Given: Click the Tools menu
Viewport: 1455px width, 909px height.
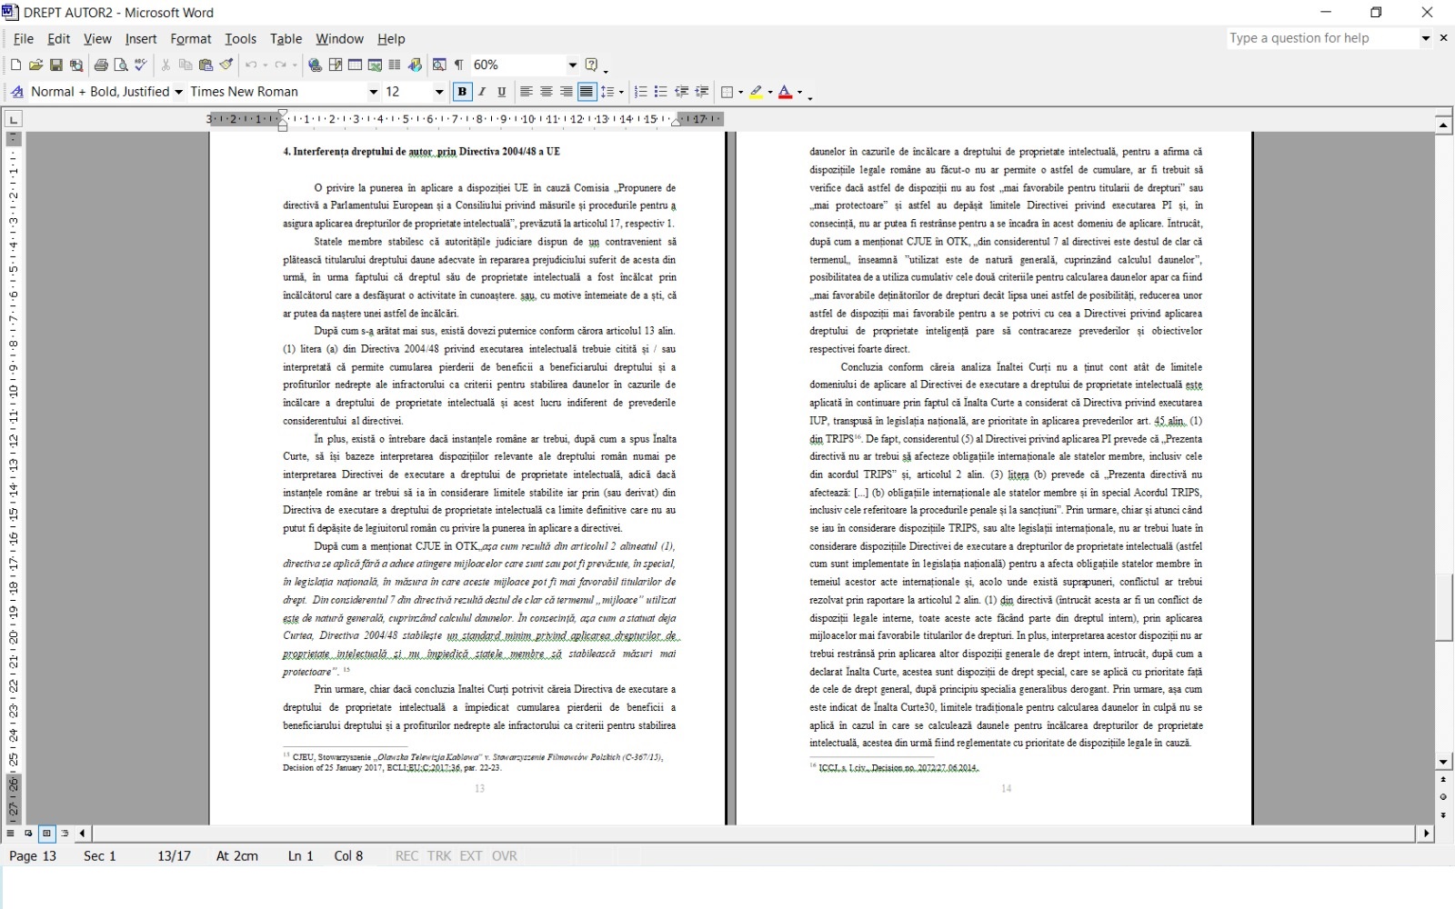Looking at the screenshot, I should coord(241,39).
